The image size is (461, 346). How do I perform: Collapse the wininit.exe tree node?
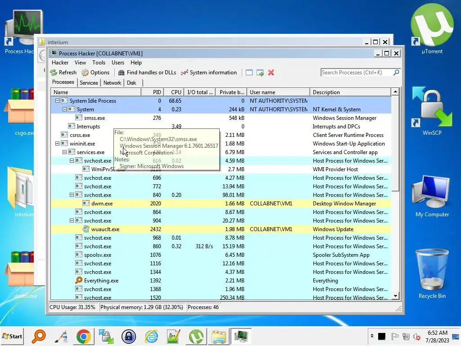pyautogui.click(x=57, y=144)
